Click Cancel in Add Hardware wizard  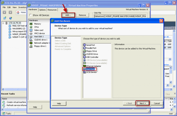(157, 103)
